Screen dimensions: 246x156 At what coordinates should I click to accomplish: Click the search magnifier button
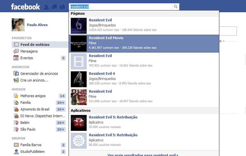pos(176,7)
